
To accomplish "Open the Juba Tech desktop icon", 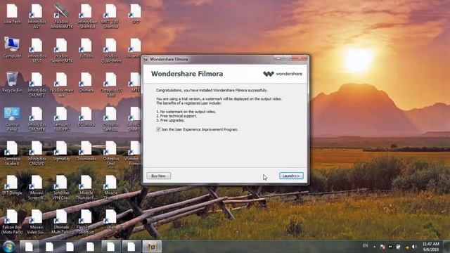I will [x=12, y=14].
